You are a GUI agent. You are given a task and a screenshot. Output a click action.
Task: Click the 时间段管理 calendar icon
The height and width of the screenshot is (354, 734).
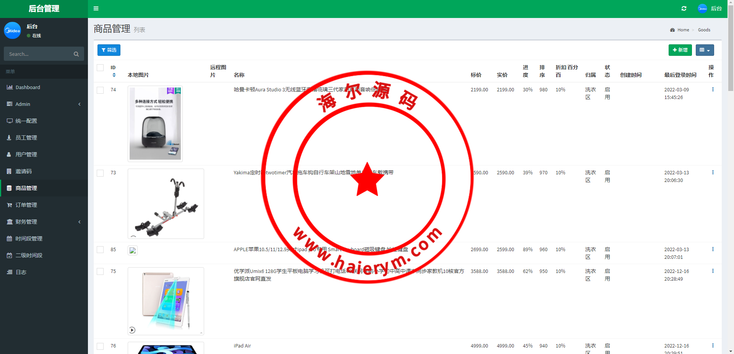pyautogui.click(x=10, y=239)
